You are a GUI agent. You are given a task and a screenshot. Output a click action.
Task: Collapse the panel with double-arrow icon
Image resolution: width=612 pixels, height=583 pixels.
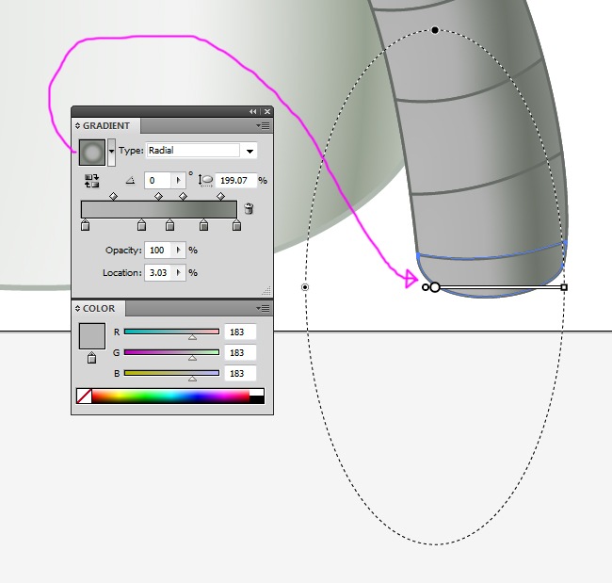(253, 112)
